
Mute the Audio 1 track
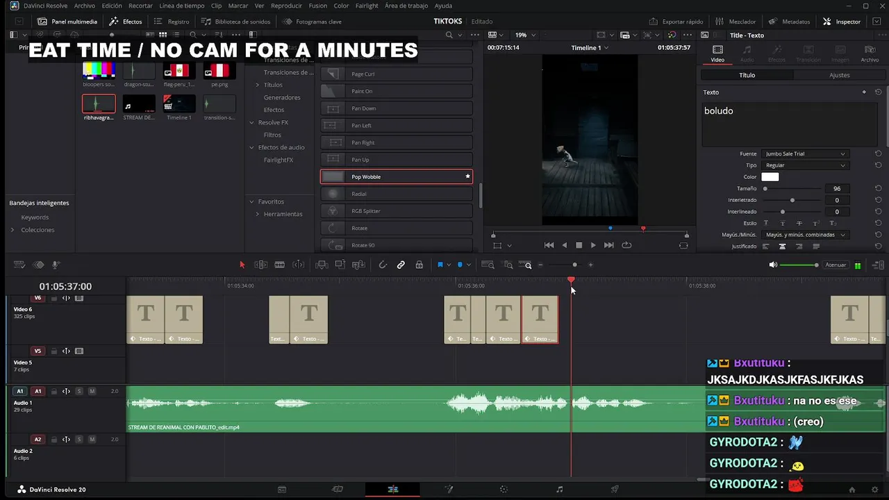(x=92, y=391)
